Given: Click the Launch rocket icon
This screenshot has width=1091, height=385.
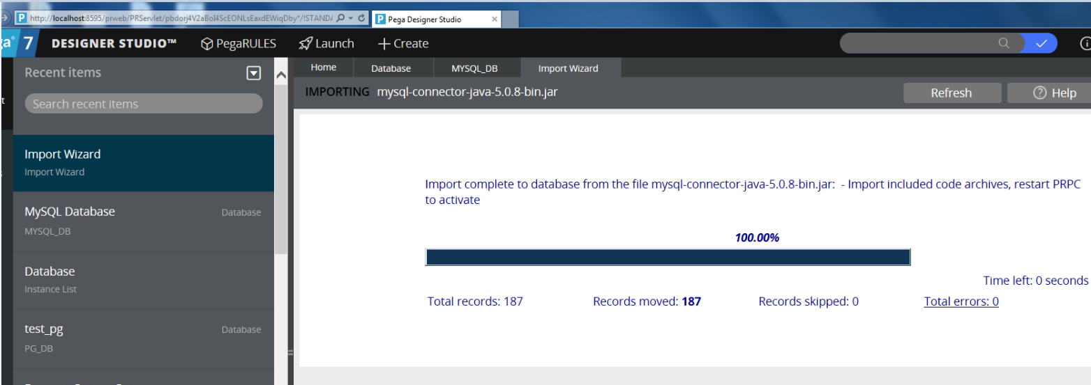Looking at the screenshot, I should [x=306, y=43].
